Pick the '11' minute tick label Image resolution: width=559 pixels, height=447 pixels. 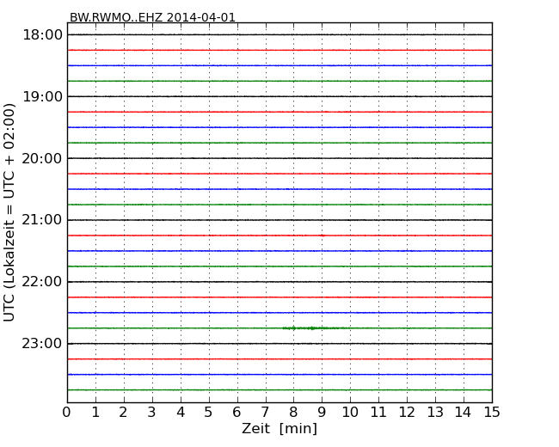pyautogui.click(x=378, y=413)
